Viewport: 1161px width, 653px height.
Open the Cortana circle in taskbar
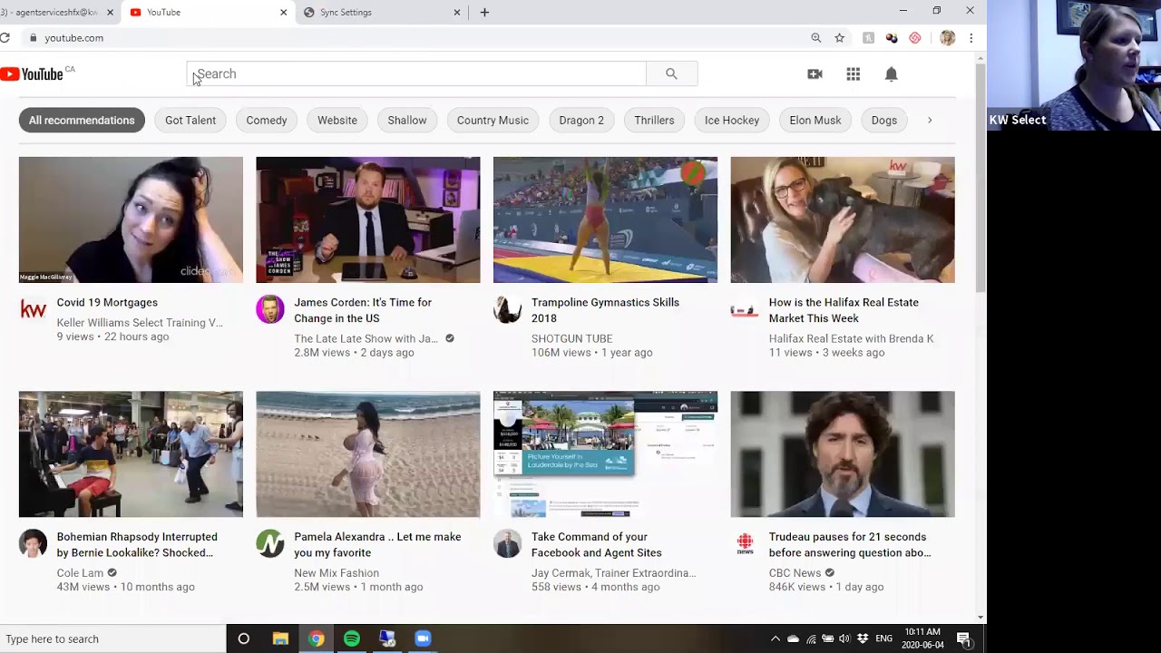pyautogui.click(x=243, y=638)
